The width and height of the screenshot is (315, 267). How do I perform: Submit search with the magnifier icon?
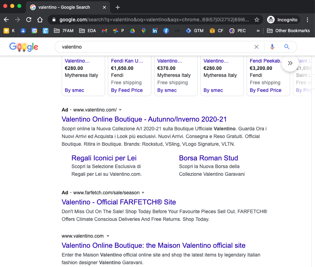[287, 47]
